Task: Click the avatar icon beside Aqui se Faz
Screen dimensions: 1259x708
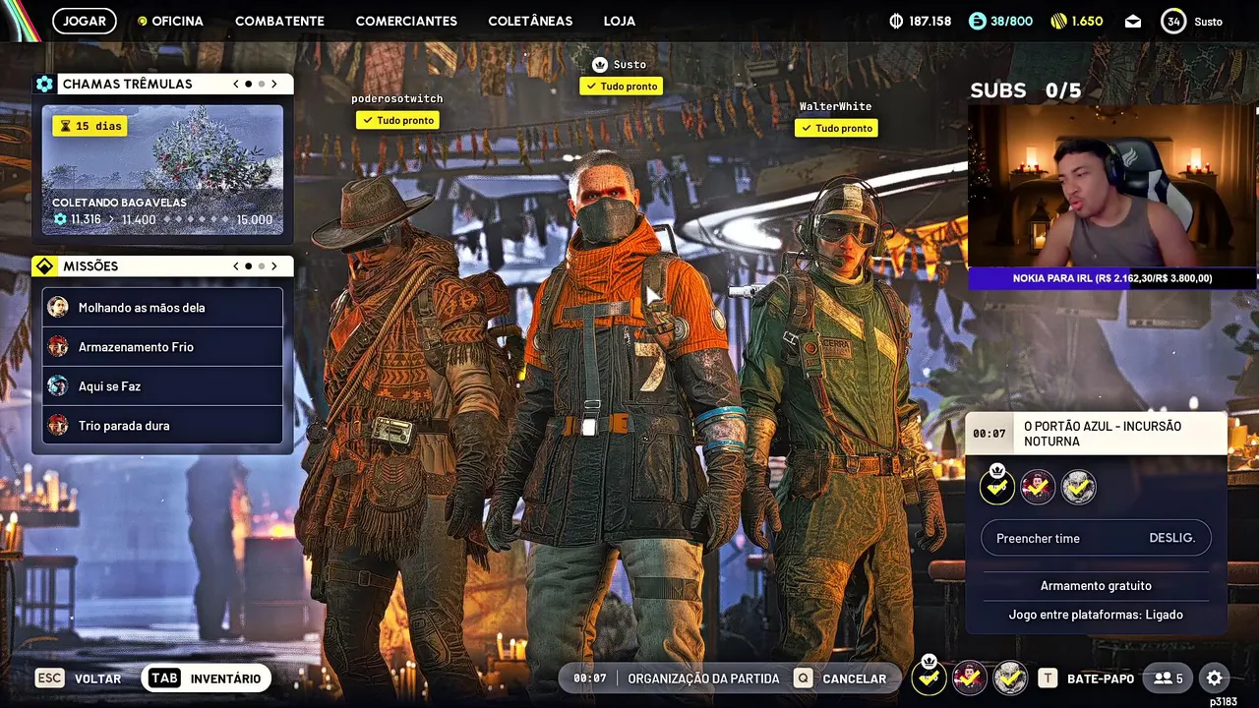Action: tap(58, 385)
